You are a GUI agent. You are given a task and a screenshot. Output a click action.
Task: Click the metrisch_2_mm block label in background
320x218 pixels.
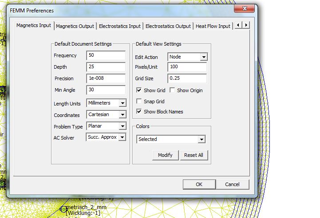(86, 207)
